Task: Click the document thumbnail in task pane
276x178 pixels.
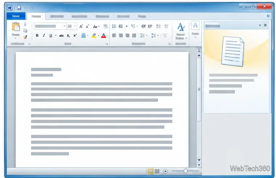Action: click(232, 51)
